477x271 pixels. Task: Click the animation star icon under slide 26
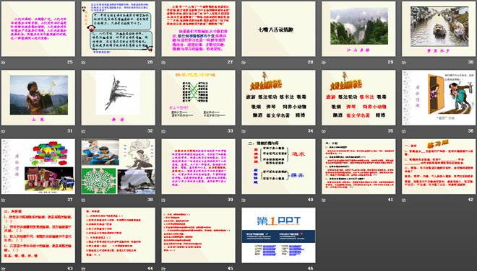83,62
